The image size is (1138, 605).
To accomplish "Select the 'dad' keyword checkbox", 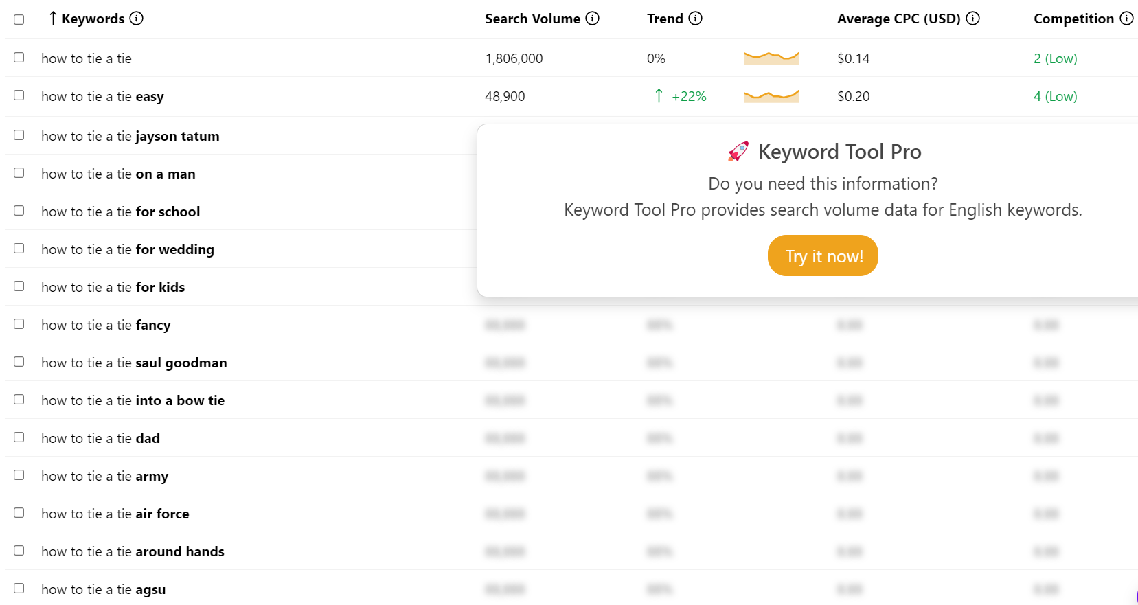I will [x=19, y=437].
